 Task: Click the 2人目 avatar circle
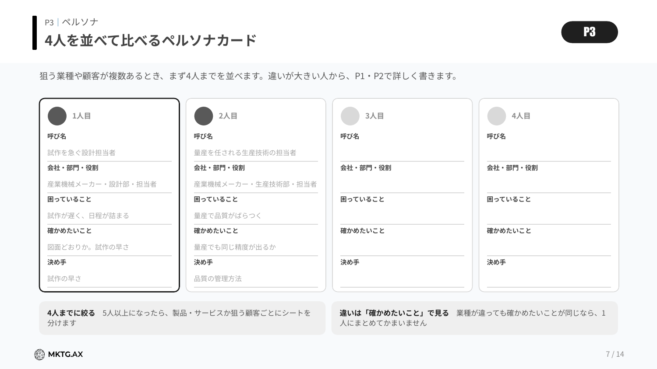tap(203, 116)
